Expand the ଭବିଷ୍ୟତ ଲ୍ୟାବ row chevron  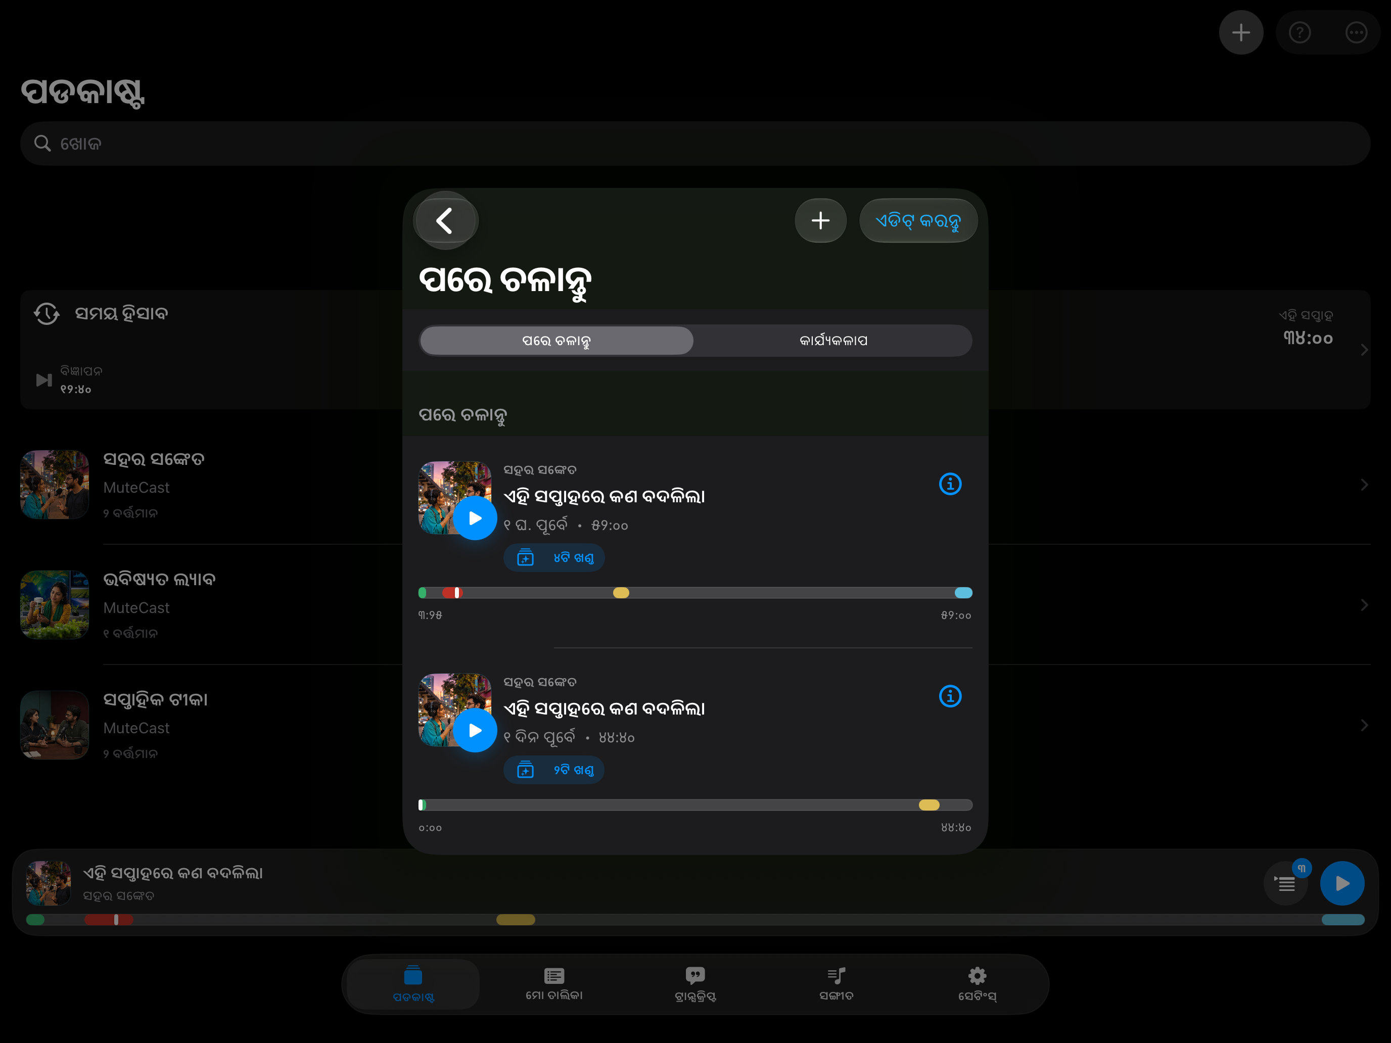point(1364,605)
